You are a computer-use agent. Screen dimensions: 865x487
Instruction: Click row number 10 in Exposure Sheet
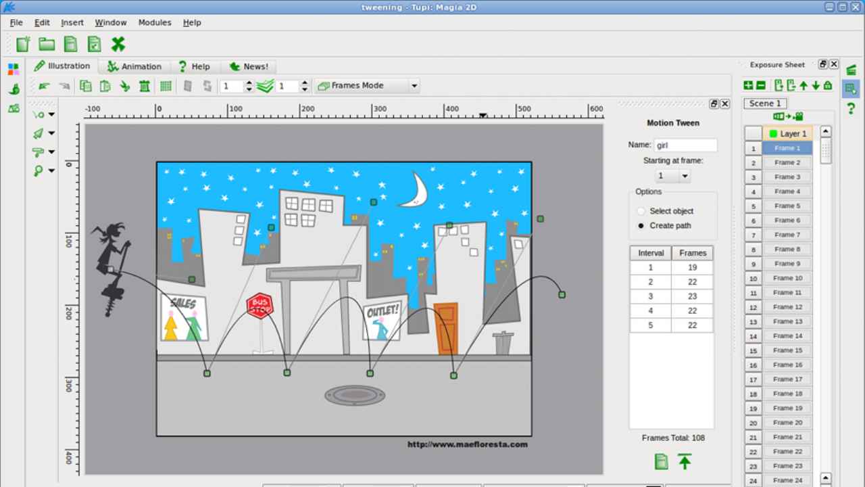click(x=753, y=278)
